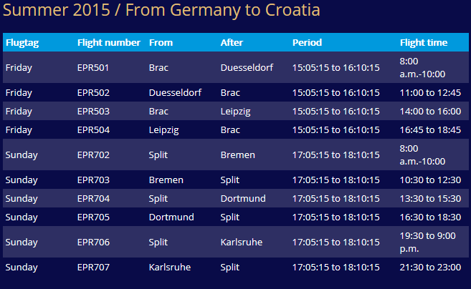Select flight number EPR501

[x=93, y=68]
